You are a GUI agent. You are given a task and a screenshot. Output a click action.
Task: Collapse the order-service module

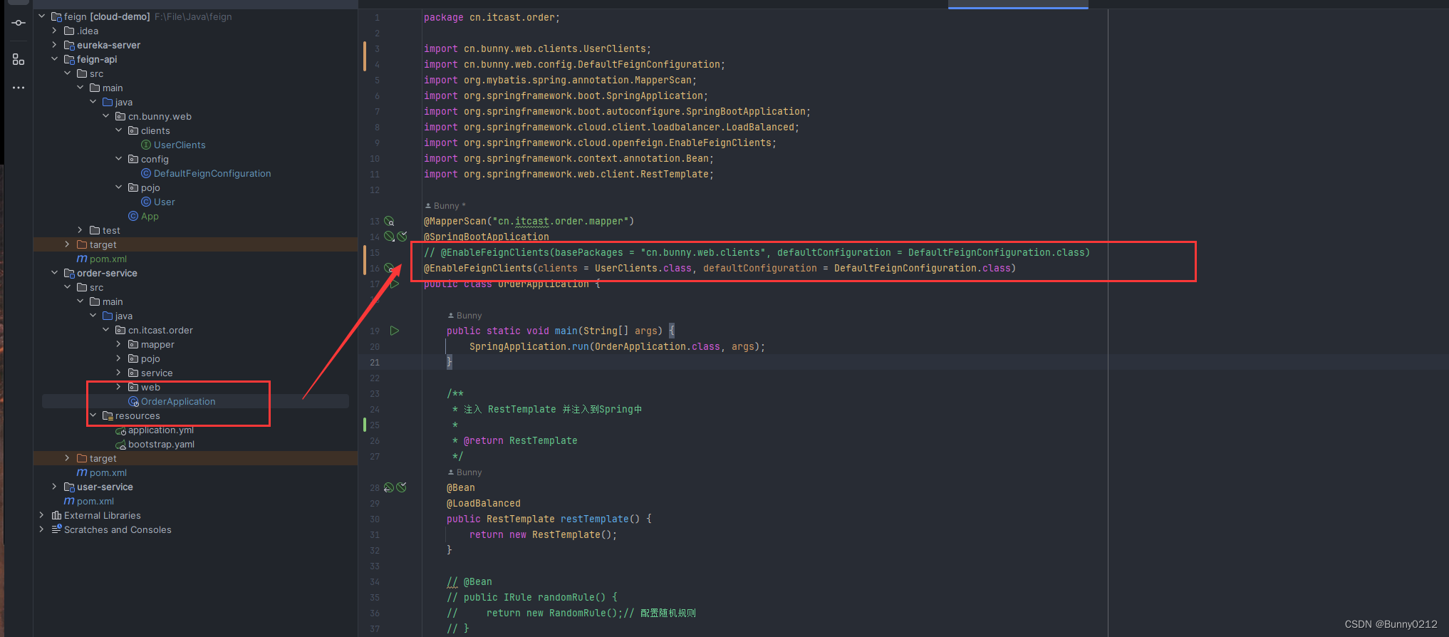54,273
